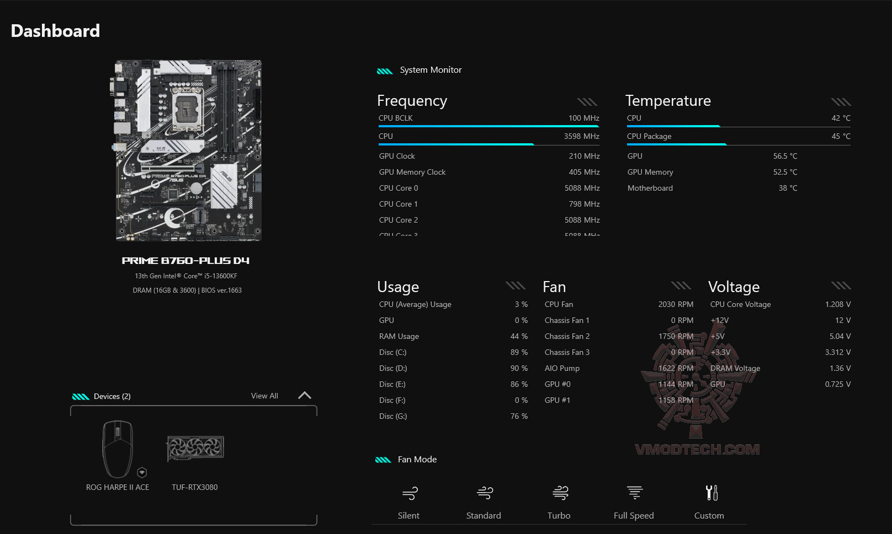Screen dimensions: 892x534
Task: Click the TUF-RTX3080 device name
Action: [194, 487]
